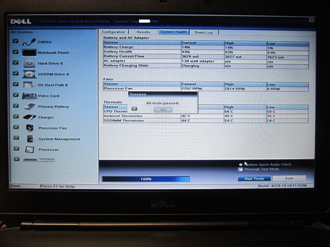The image size is (330, 247).
Task: Click the Battery Health row label
Action: pos(118,51)
